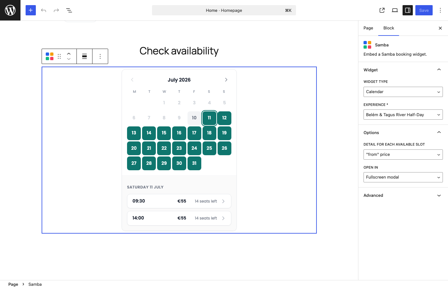This screenshot has height=288, width=448.
Task: Select July 20 on the calendar
Action: pos(134,148)
